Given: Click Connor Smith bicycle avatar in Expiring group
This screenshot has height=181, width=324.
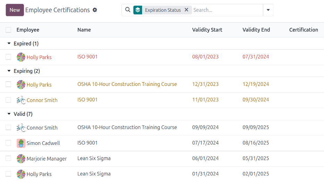Looking at the screenshot, I should tap(21, 100).
